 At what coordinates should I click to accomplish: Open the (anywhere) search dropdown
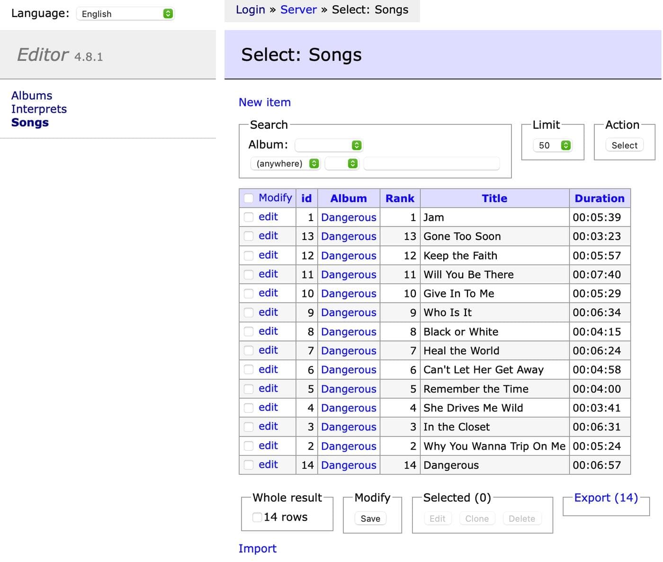point(285,163)
